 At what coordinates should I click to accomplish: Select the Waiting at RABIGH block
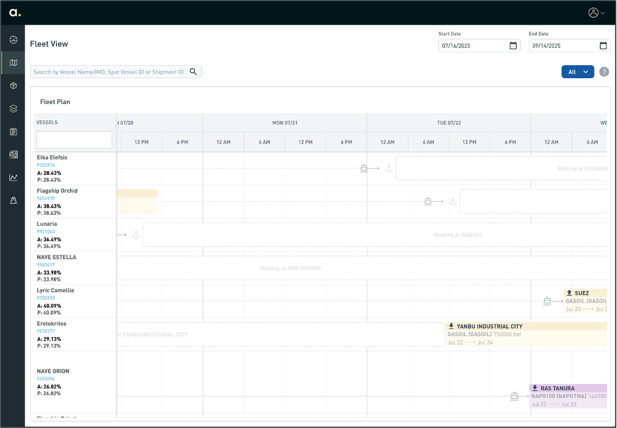pos(375,235)
